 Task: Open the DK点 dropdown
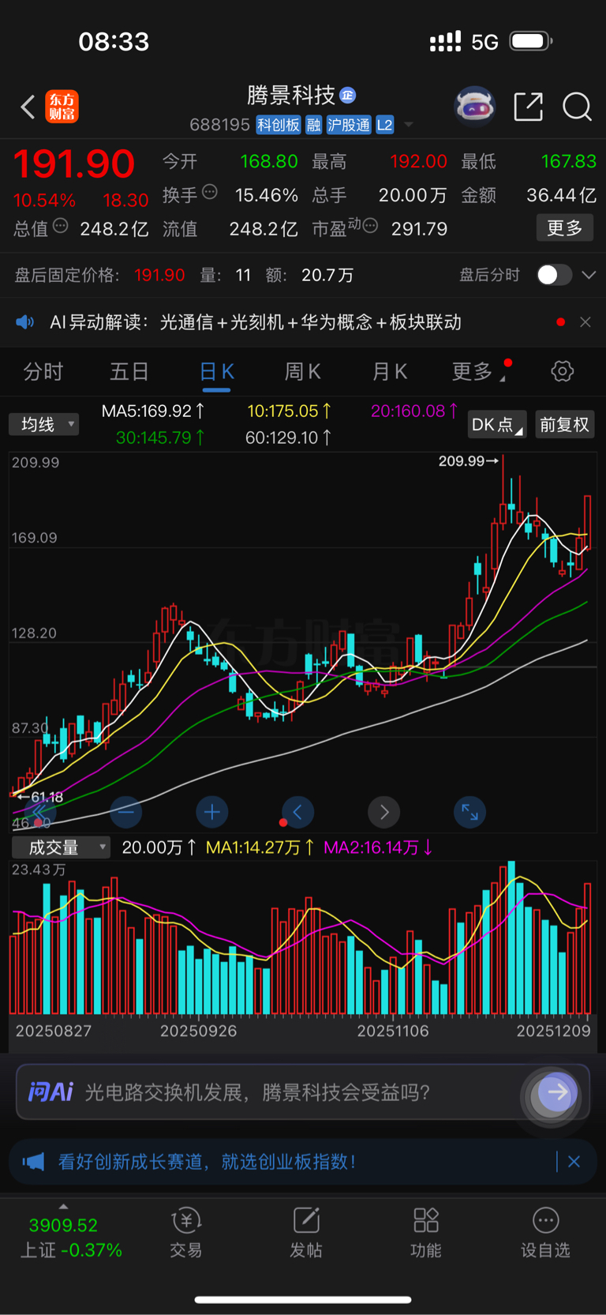coord(497,425)
